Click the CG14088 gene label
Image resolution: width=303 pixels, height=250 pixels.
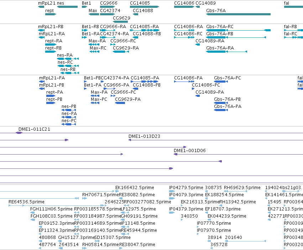(143, 11)
